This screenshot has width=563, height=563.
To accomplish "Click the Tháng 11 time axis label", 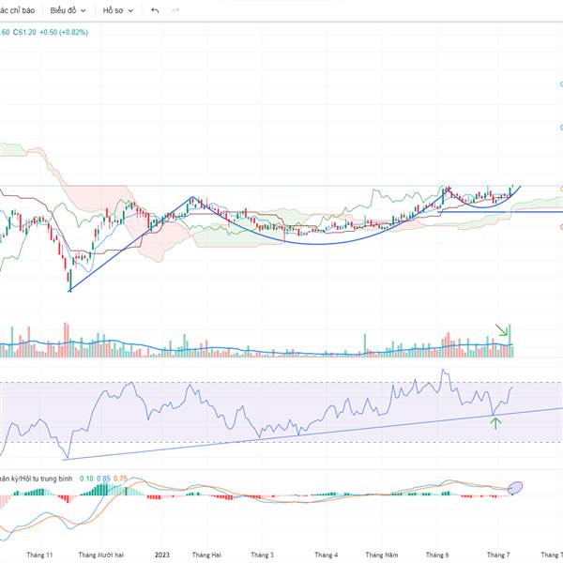I will 39,555.
